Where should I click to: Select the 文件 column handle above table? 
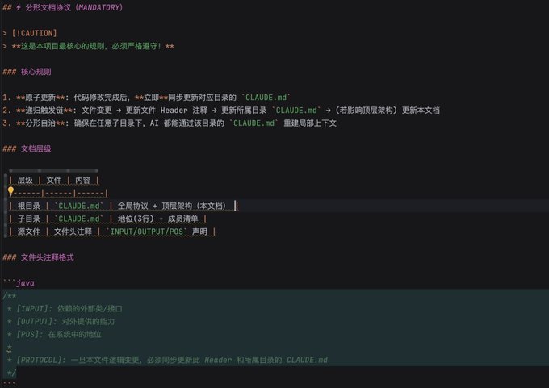tap(54, 171)
